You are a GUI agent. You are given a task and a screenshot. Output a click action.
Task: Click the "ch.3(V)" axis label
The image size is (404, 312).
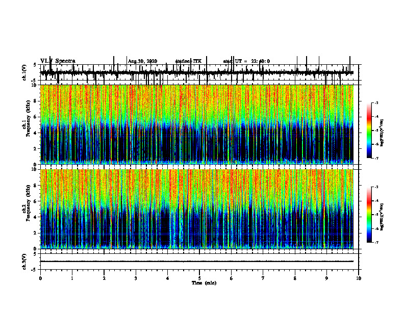tap(24, 262)
